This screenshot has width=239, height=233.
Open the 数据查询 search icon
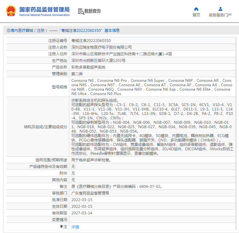[81, 11]
